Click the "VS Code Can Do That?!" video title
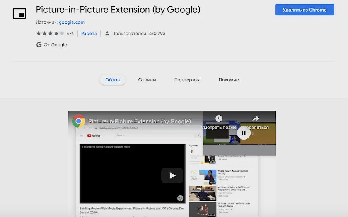This screenshot has width=348, height=217. 234,205
